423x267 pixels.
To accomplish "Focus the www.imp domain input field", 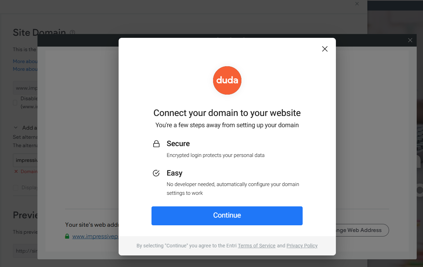I will tap(25, 88).
